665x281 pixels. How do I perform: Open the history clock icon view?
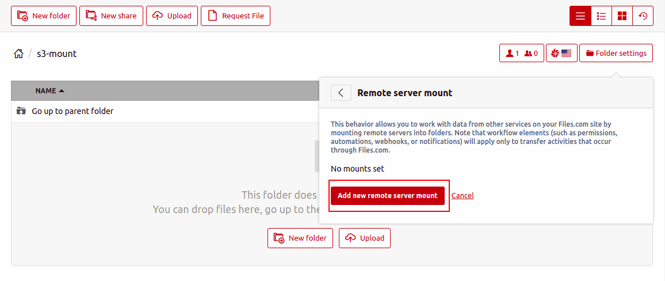[643, 16]
